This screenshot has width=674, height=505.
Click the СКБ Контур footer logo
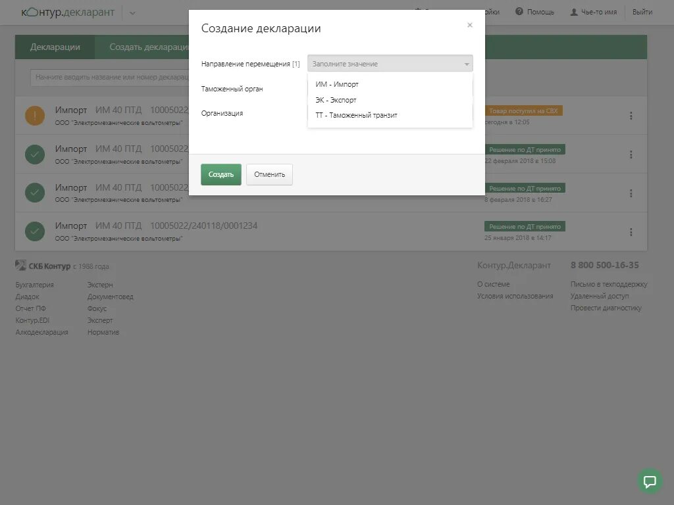(43, 266)
